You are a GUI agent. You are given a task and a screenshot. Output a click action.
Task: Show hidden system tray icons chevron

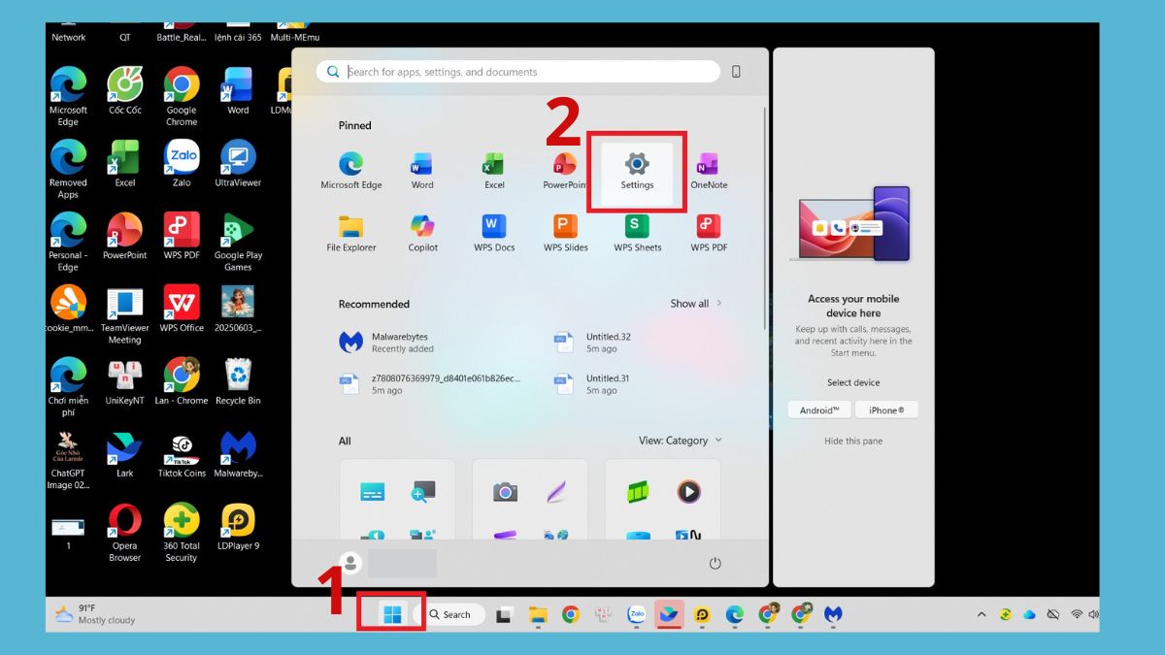pyautogui.click(x=982, y=614)
